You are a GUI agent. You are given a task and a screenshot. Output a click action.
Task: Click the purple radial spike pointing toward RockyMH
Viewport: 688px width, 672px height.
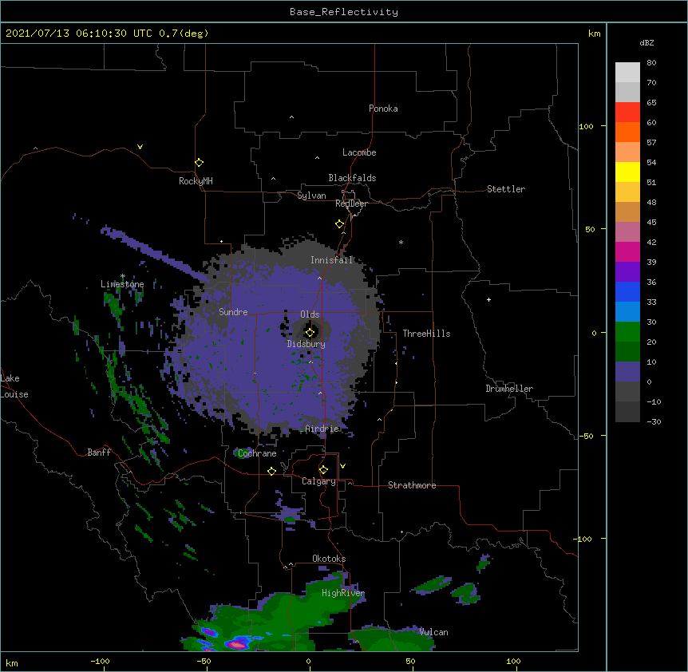pyautogui.click(x=153, y=251)
